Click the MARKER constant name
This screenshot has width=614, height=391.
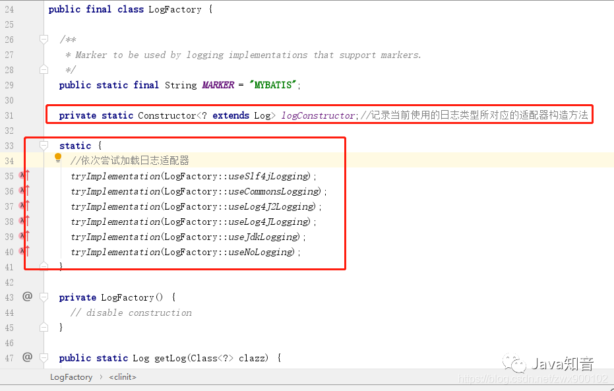pyautogui.click(x=218, y=85)
